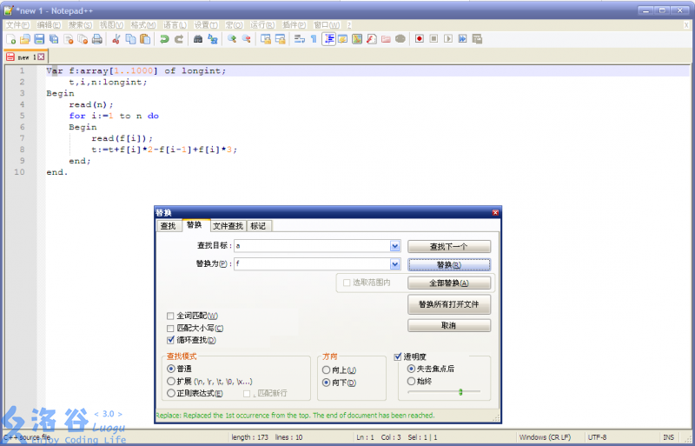Screen dimensions: 695x446
Task: Click the Open file folder icon
Action: pos(25,39)
